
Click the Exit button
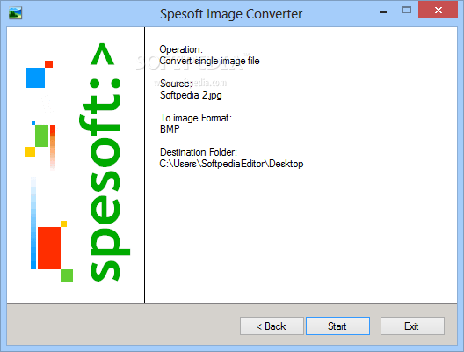[412, 326]
